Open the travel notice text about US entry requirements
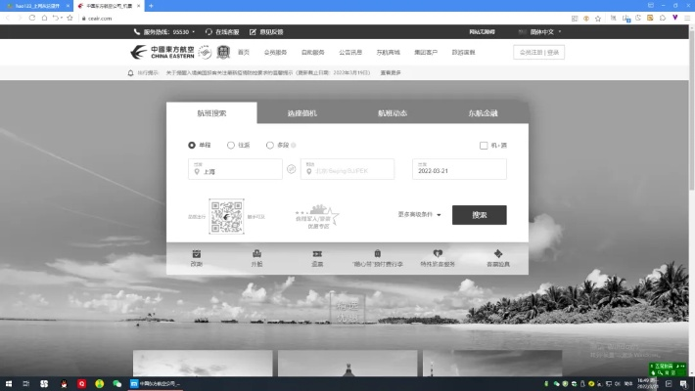This screenshot has width=695, height=391. click(x=268, y=72)
